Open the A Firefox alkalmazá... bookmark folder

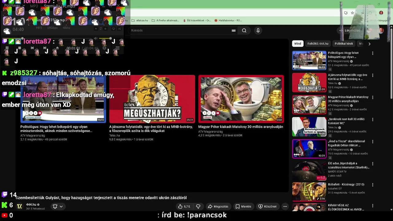point(165,21)
